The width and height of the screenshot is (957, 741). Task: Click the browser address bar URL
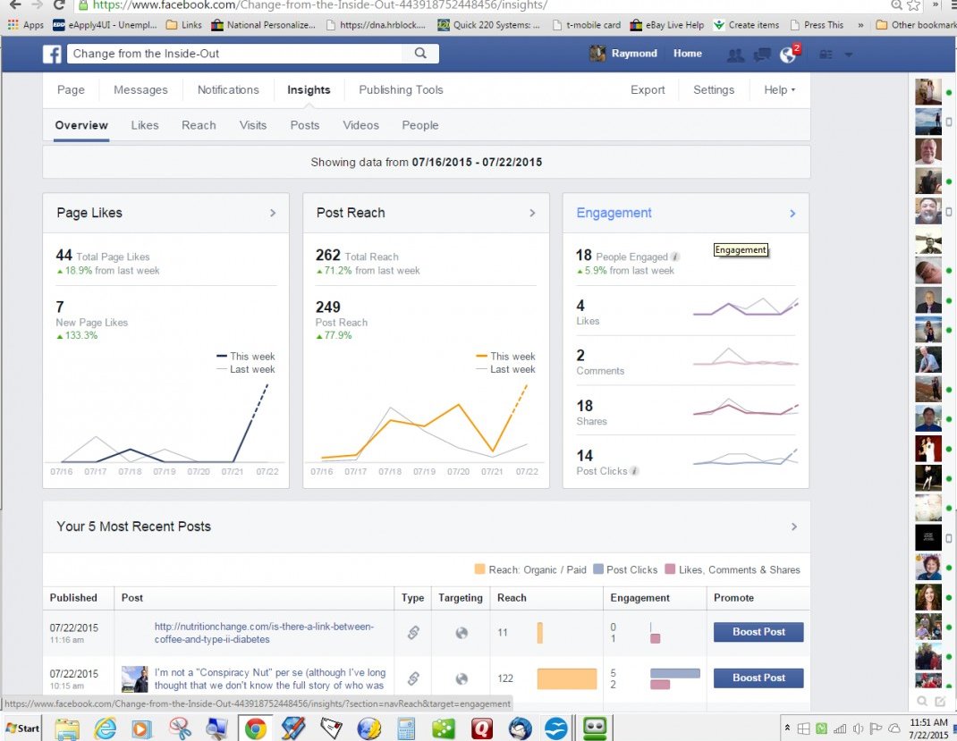(319, 5)
